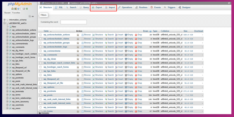
Task: Open the Favorites tables list
Action: coord(16,13)
